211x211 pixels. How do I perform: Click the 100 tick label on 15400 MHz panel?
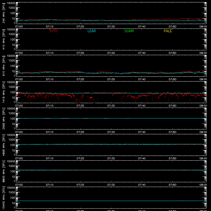[13, 198]
